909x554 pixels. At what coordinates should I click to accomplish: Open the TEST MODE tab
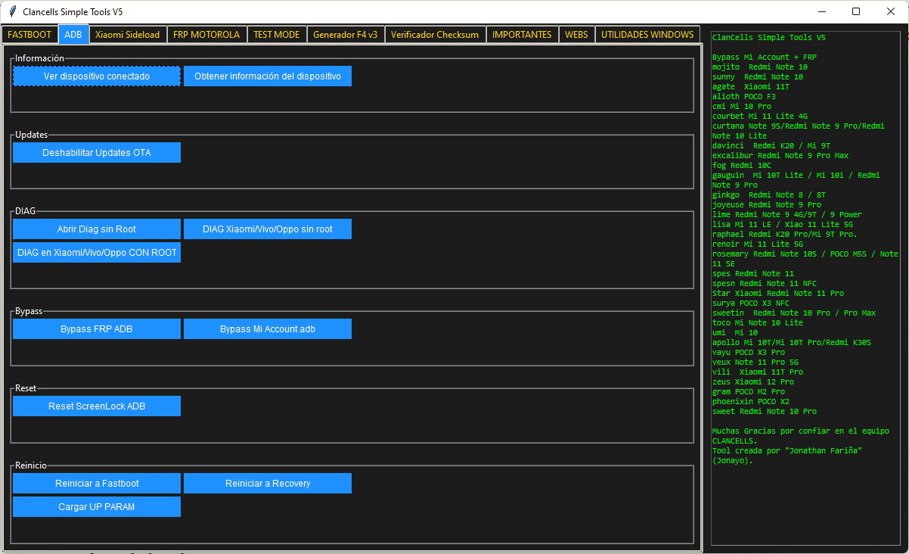click(x=276, y=34)
